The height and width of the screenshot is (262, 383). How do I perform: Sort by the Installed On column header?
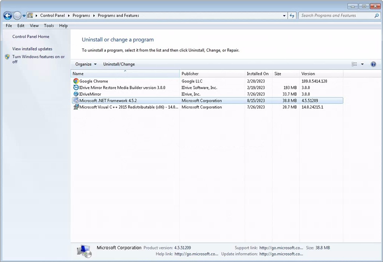258,74
